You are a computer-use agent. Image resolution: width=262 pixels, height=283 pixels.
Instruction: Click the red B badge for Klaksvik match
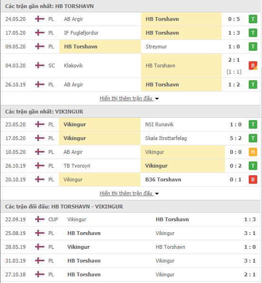pyautogui.click(x=253, y=66)
